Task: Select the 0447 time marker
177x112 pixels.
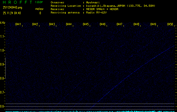Action: pyautogui.click(x=120, y=24)
